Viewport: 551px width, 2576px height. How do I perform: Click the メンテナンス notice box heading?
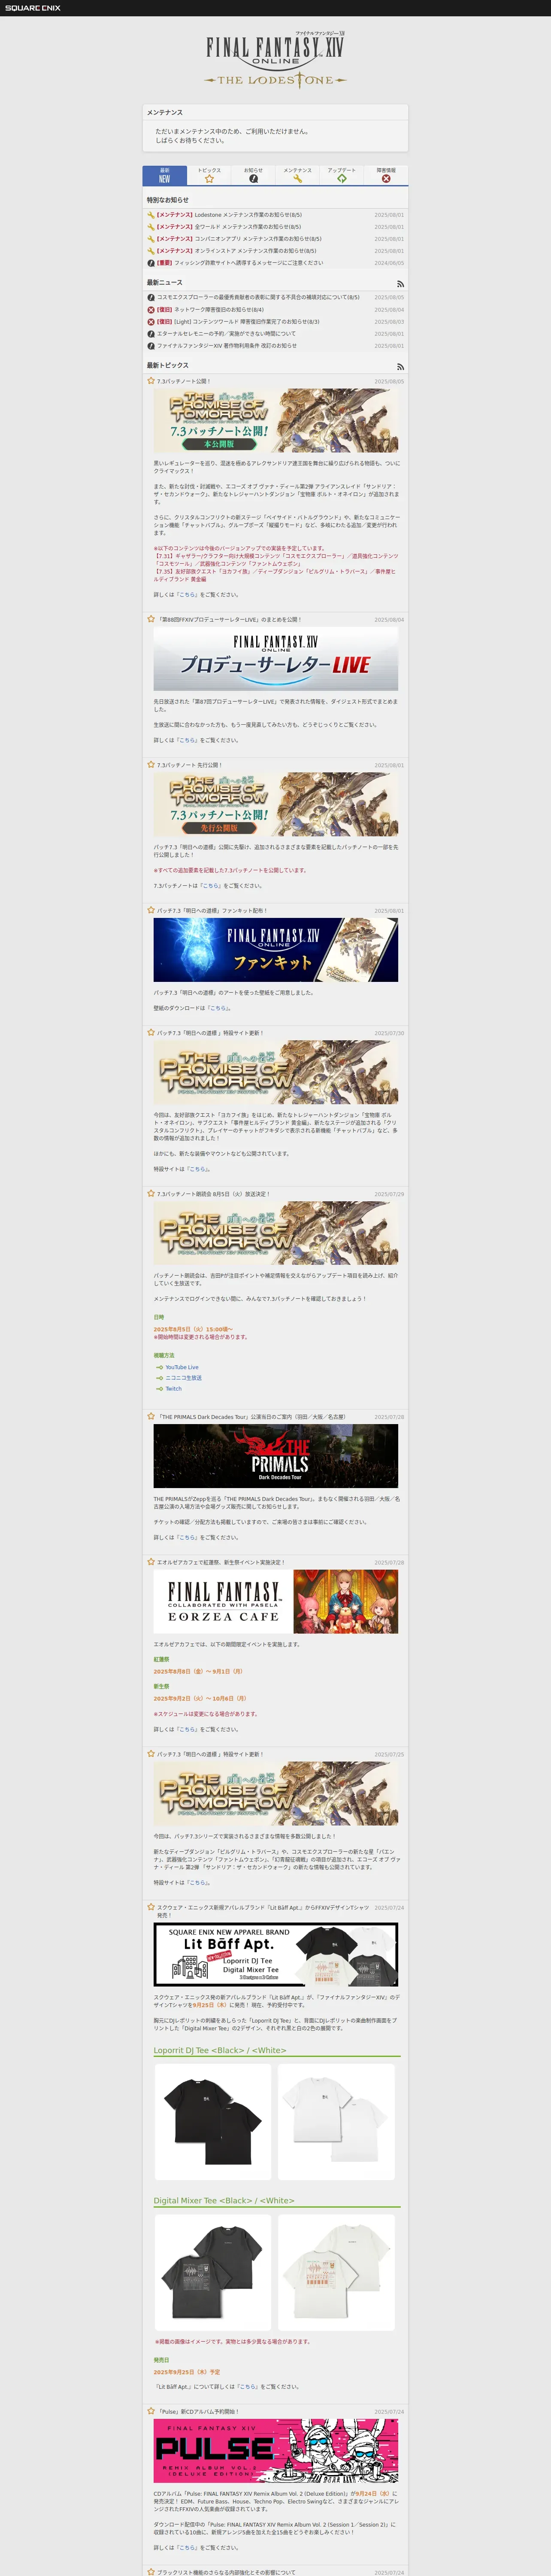point(165,113)
